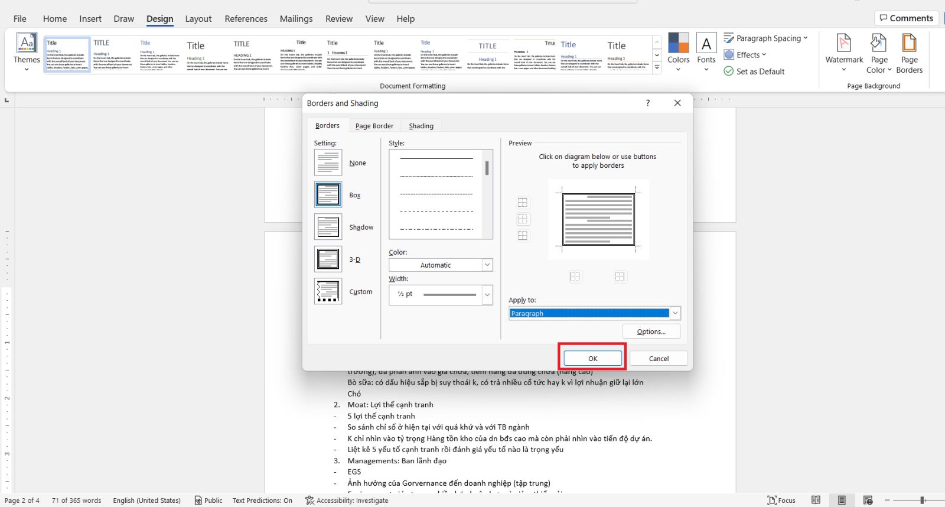The image size is (945, 507).
Task: Select the None border setting icon
Action: (328, 162)
